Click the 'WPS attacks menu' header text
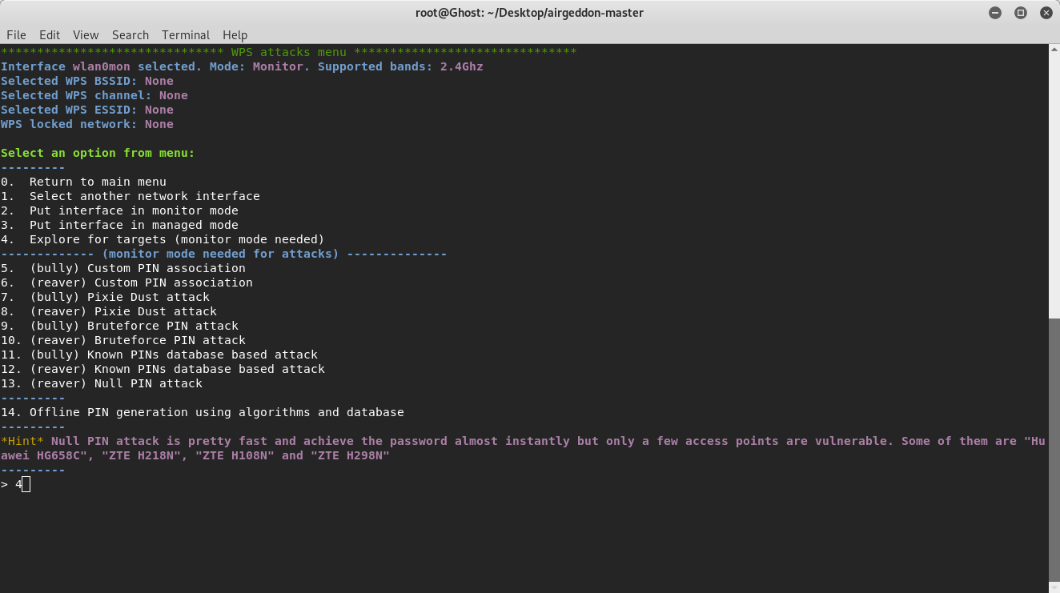 click(289, 52)
